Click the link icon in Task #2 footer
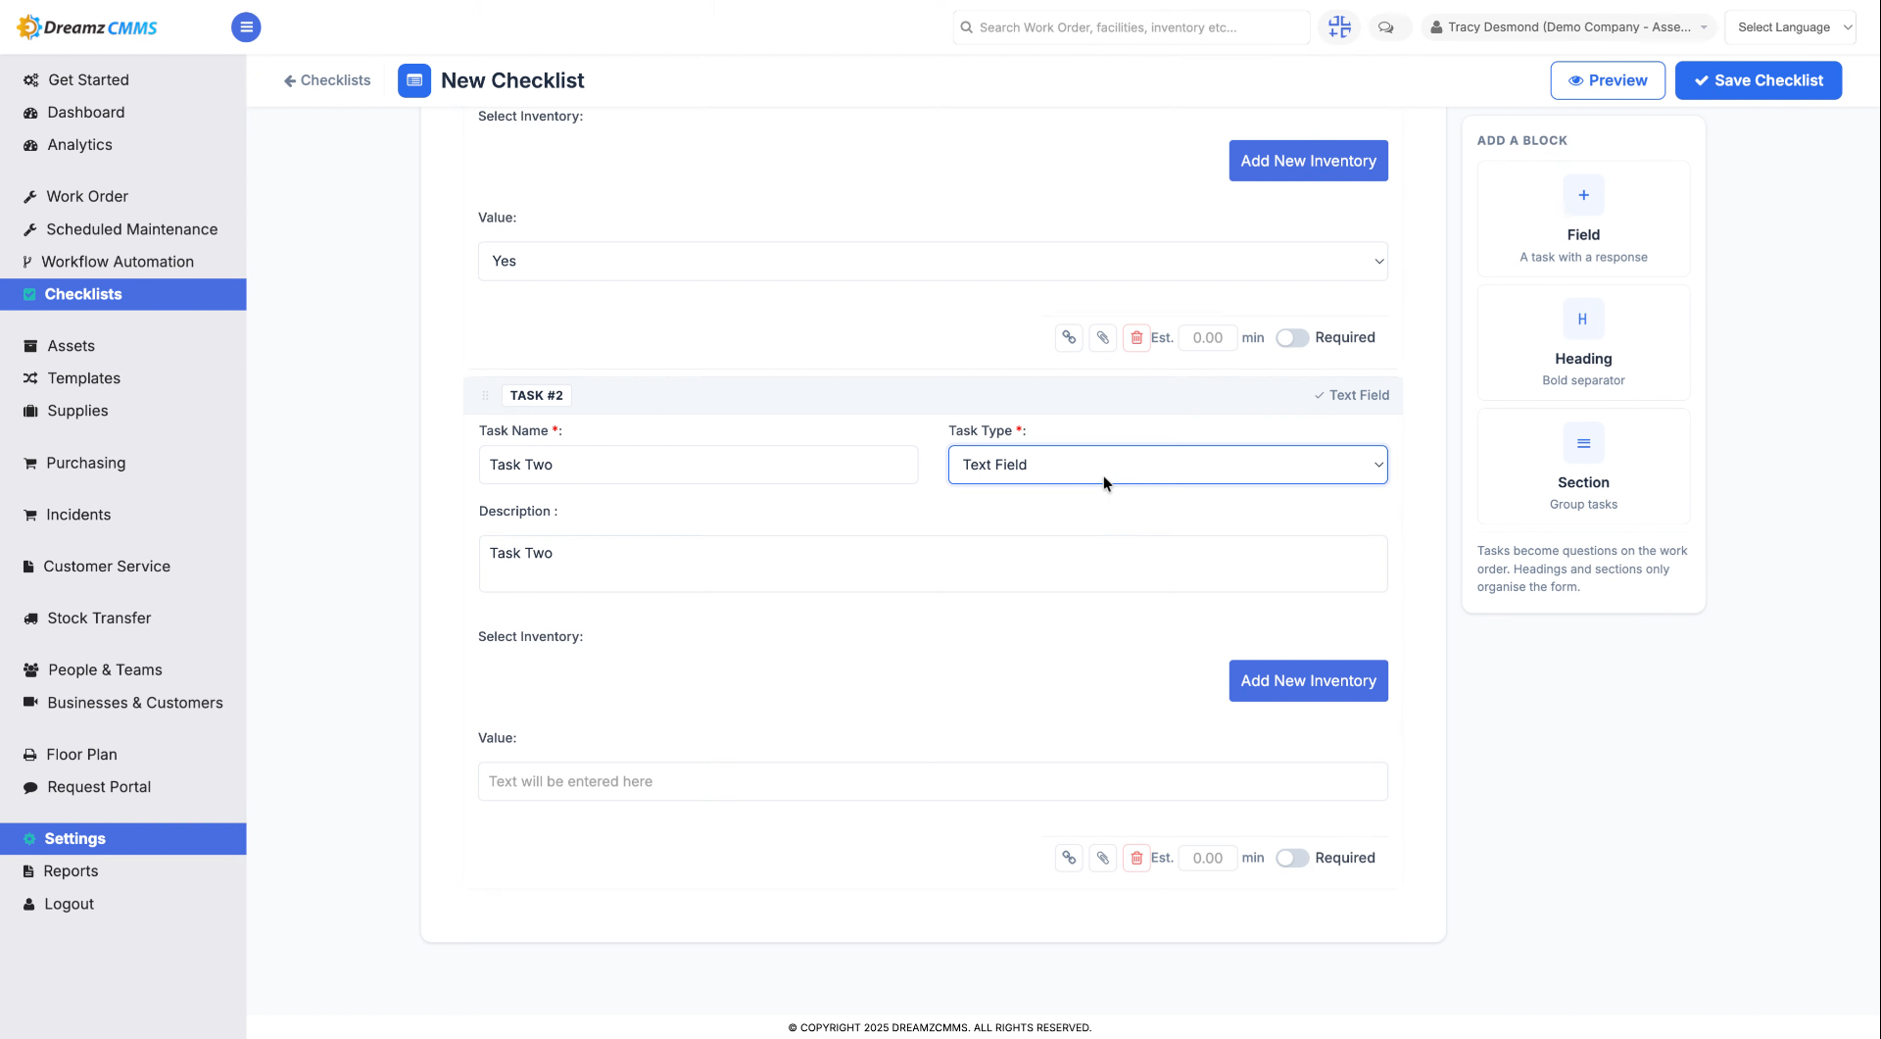Screen dimensions: 1881x1039 point(1069,859)
